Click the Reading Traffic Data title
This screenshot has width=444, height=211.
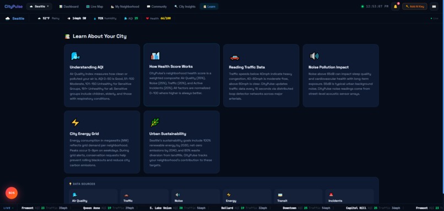click(247, 67)
